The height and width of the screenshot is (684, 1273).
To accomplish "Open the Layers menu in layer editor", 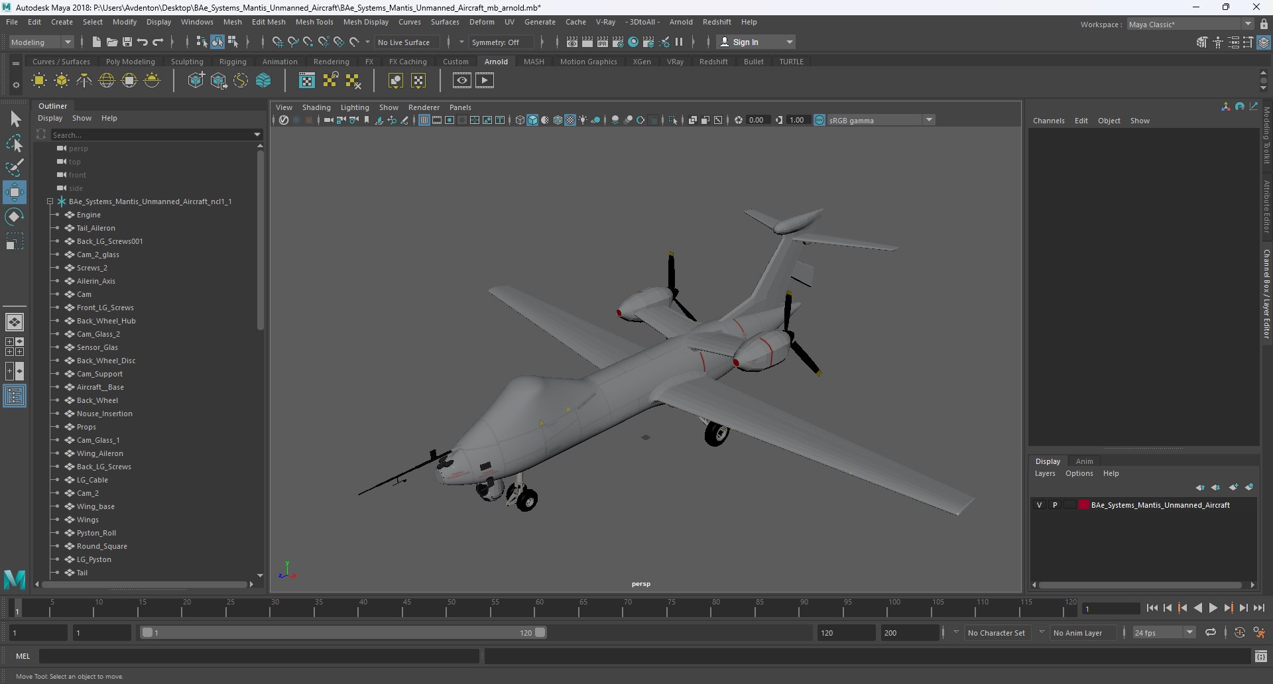I will click(x=1045, y=473).
